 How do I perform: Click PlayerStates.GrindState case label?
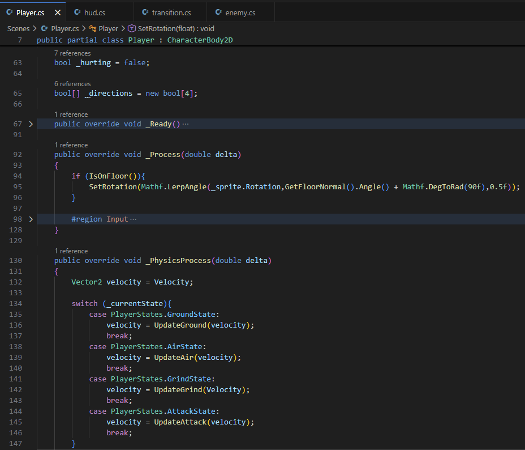click(x=161, y=379)
